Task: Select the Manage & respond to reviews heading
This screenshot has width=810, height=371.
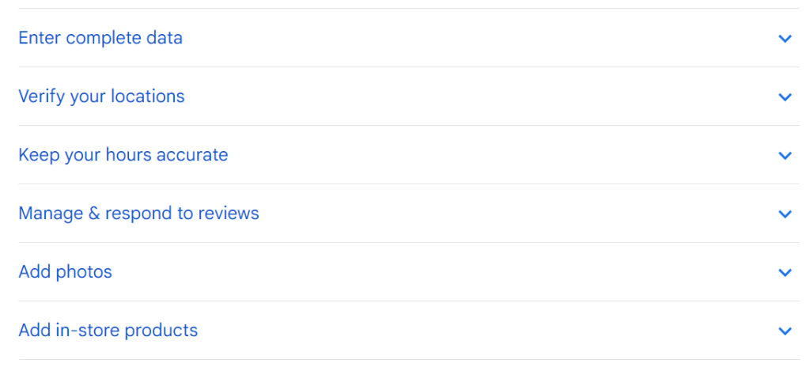Action: [x=138, y=213]
